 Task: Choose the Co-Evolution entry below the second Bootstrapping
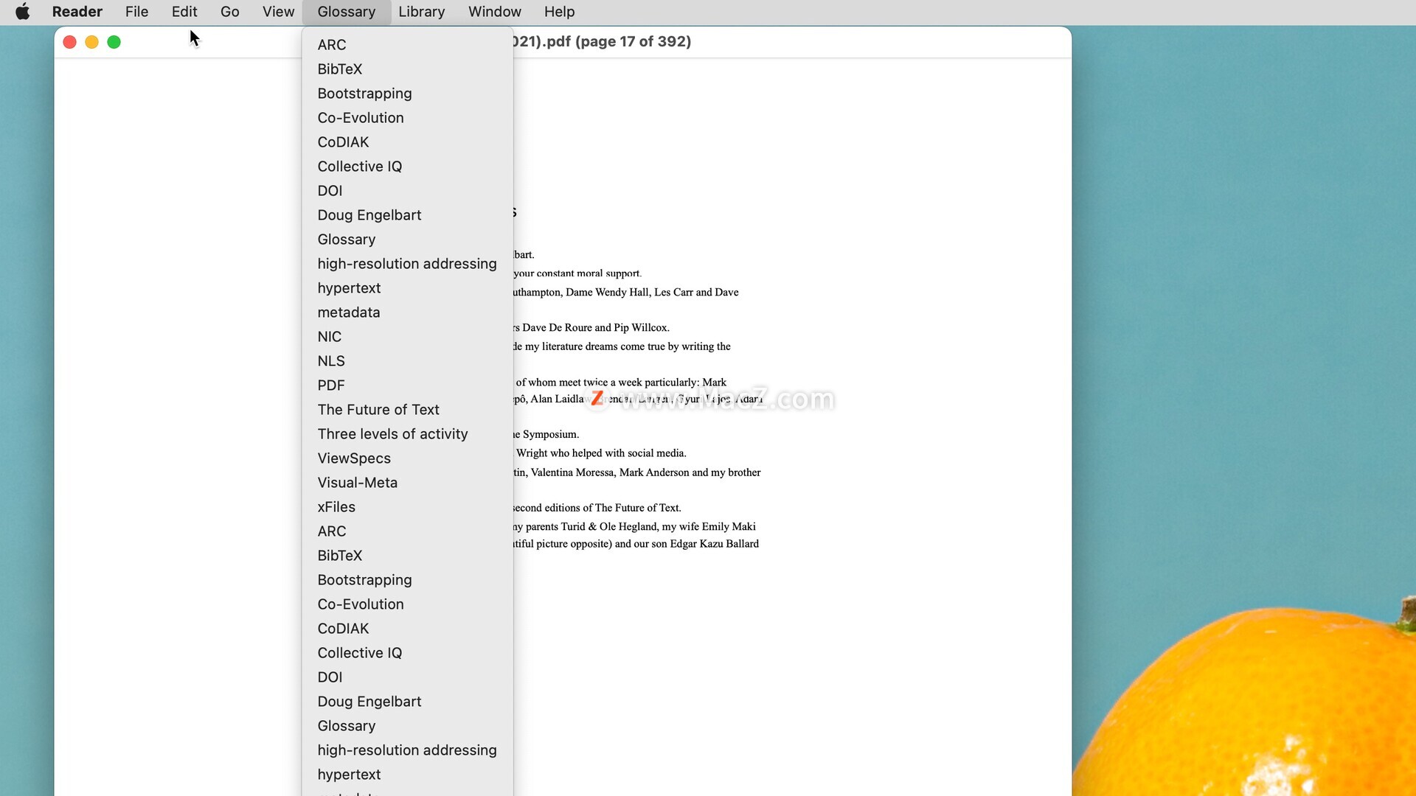pyautogui.click(x=408, y=604)
